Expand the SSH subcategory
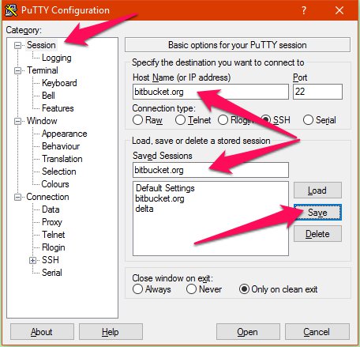 click(x=32, y=261)
